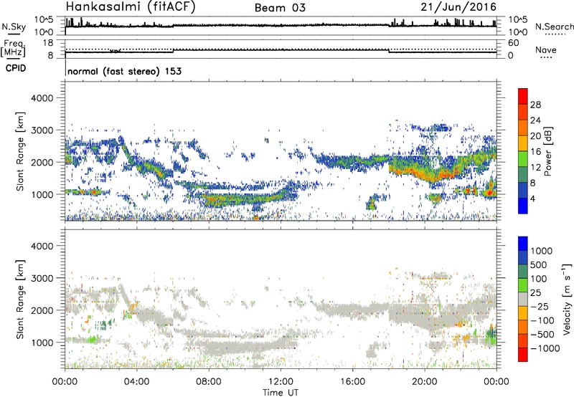The height and width of the screenshot is (397, 574).
Task: Click the '04:00' time tick label
Action: click(x=136, y=382)
